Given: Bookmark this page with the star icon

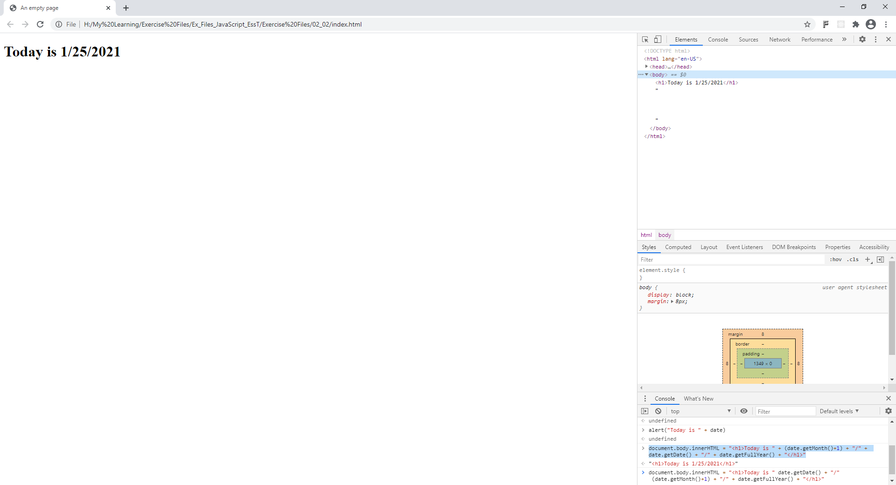Looking at the screenshot, I should [x=807, y=24].
